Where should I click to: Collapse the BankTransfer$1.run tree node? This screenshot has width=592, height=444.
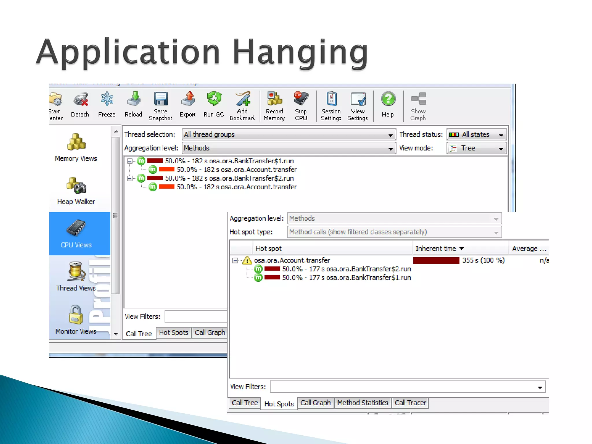coord(130,161)
